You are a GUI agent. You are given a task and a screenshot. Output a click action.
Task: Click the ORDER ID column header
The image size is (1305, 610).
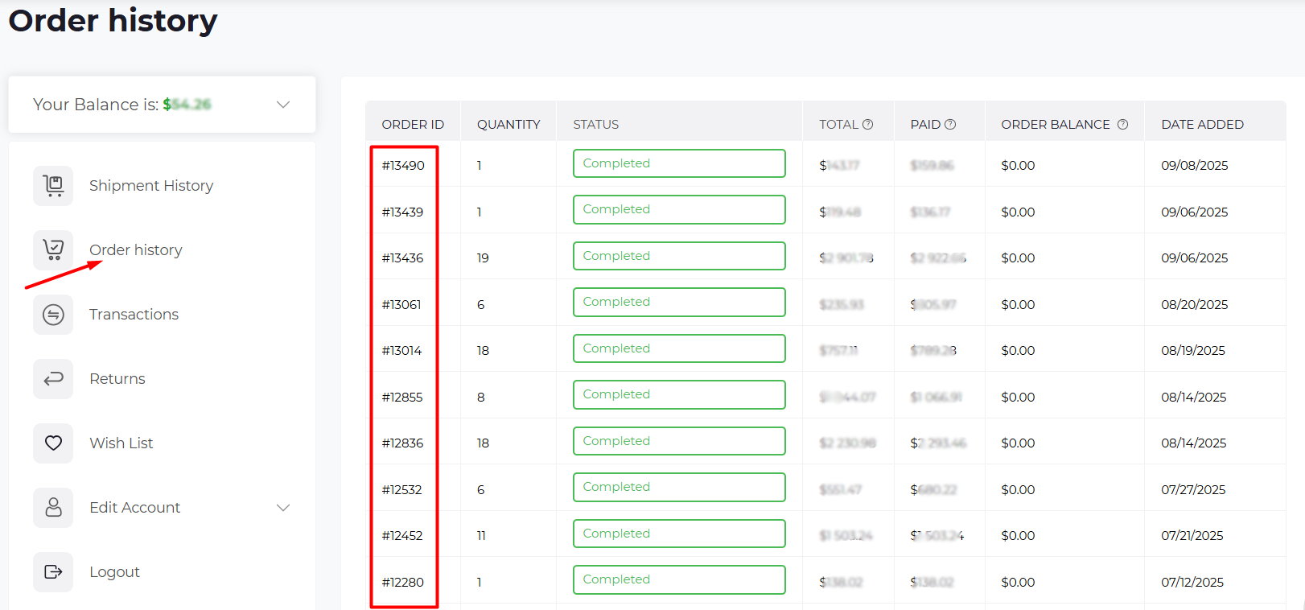click(413, 125)
